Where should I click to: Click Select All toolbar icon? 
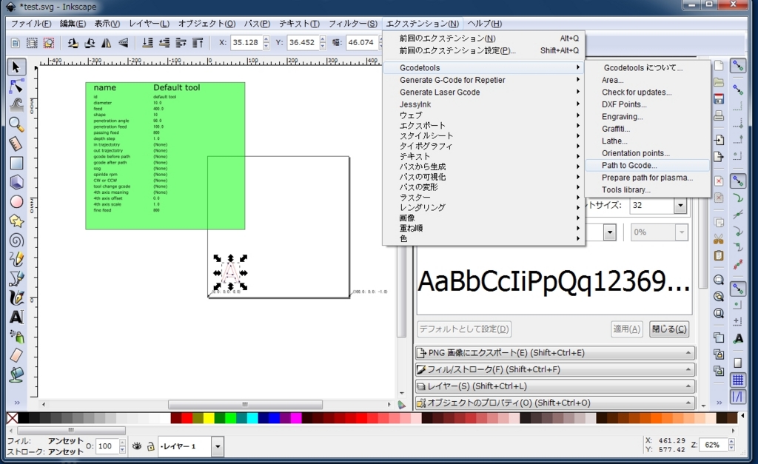pos(15,43)
